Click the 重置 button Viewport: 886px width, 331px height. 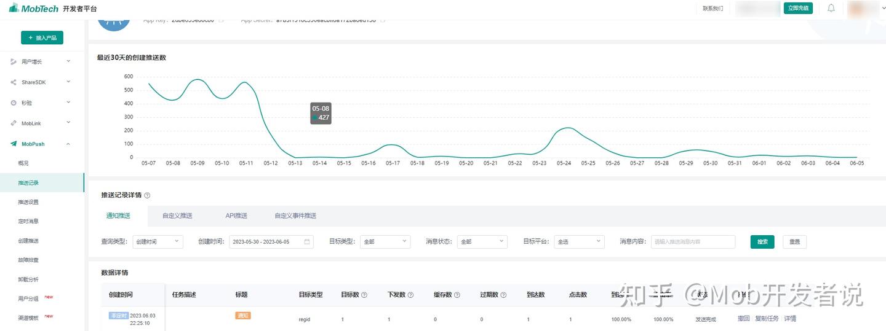click(x=795, y=242)
